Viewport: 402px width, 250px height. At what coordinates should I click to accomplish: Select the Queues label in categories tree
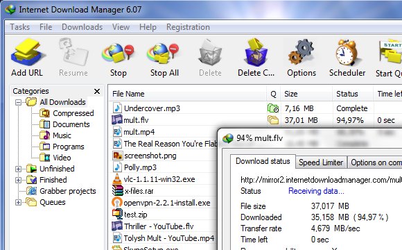pos(53,202)
